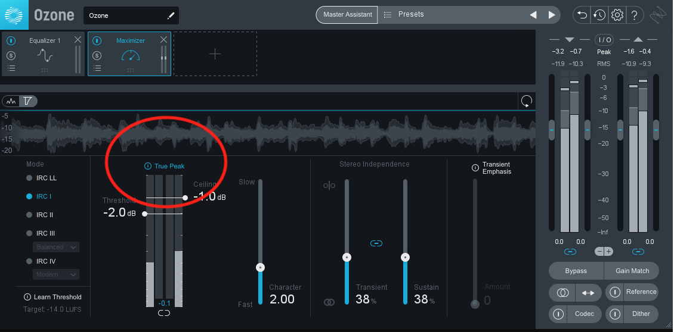Select IRC II mode
The width and height of the screenshot is (674, 332).
(x=39, y=215)
